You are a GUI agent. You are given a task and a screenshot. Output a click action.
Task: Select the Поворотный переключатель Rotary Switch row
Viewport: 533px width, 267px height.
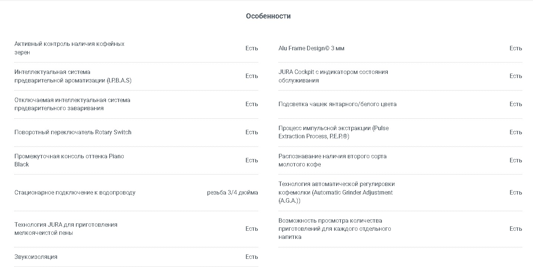pyautogui.click(x=136, y=132)
